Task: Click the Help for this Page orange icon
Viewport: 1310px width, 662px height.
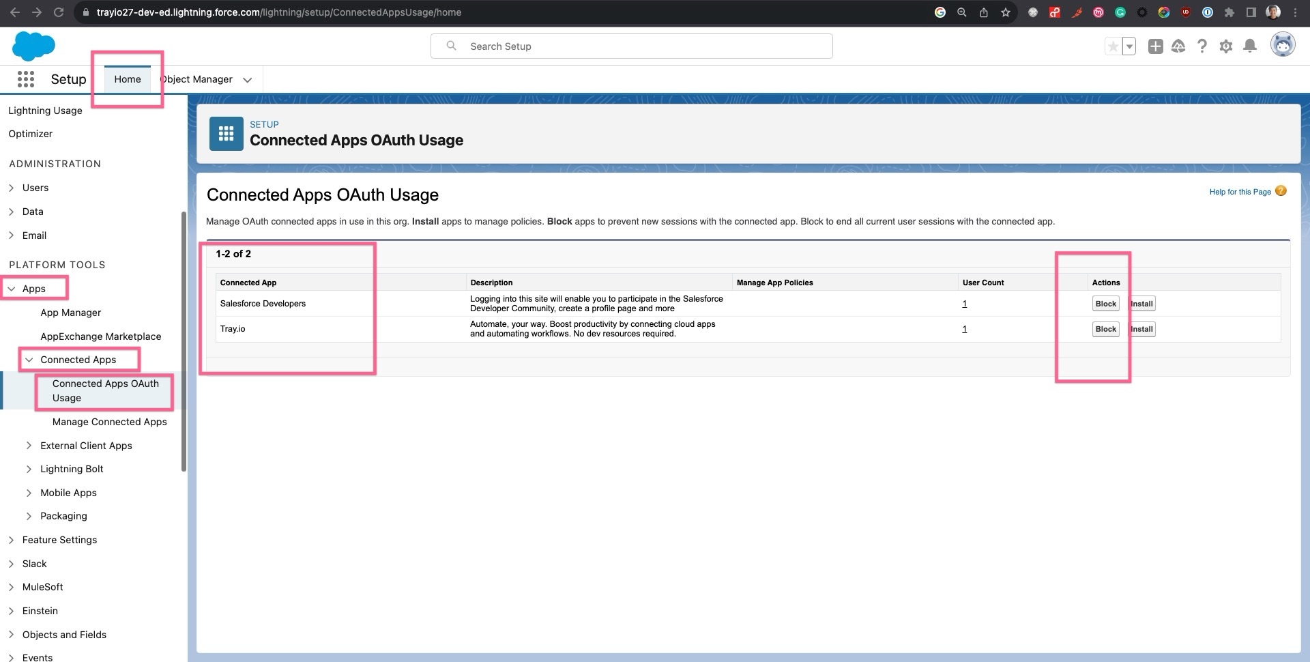Action: (1281, 192)
